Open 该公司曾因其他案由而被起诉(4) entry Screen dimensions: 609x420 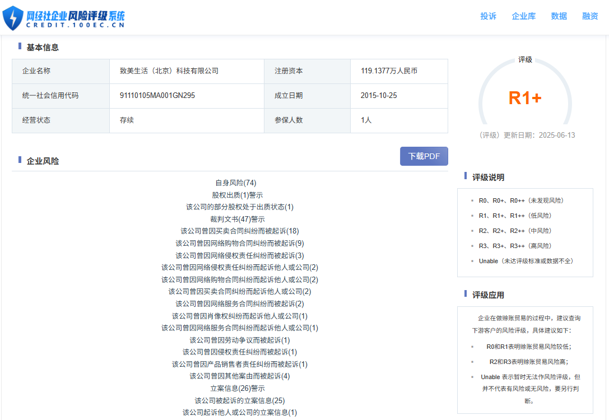239,376
